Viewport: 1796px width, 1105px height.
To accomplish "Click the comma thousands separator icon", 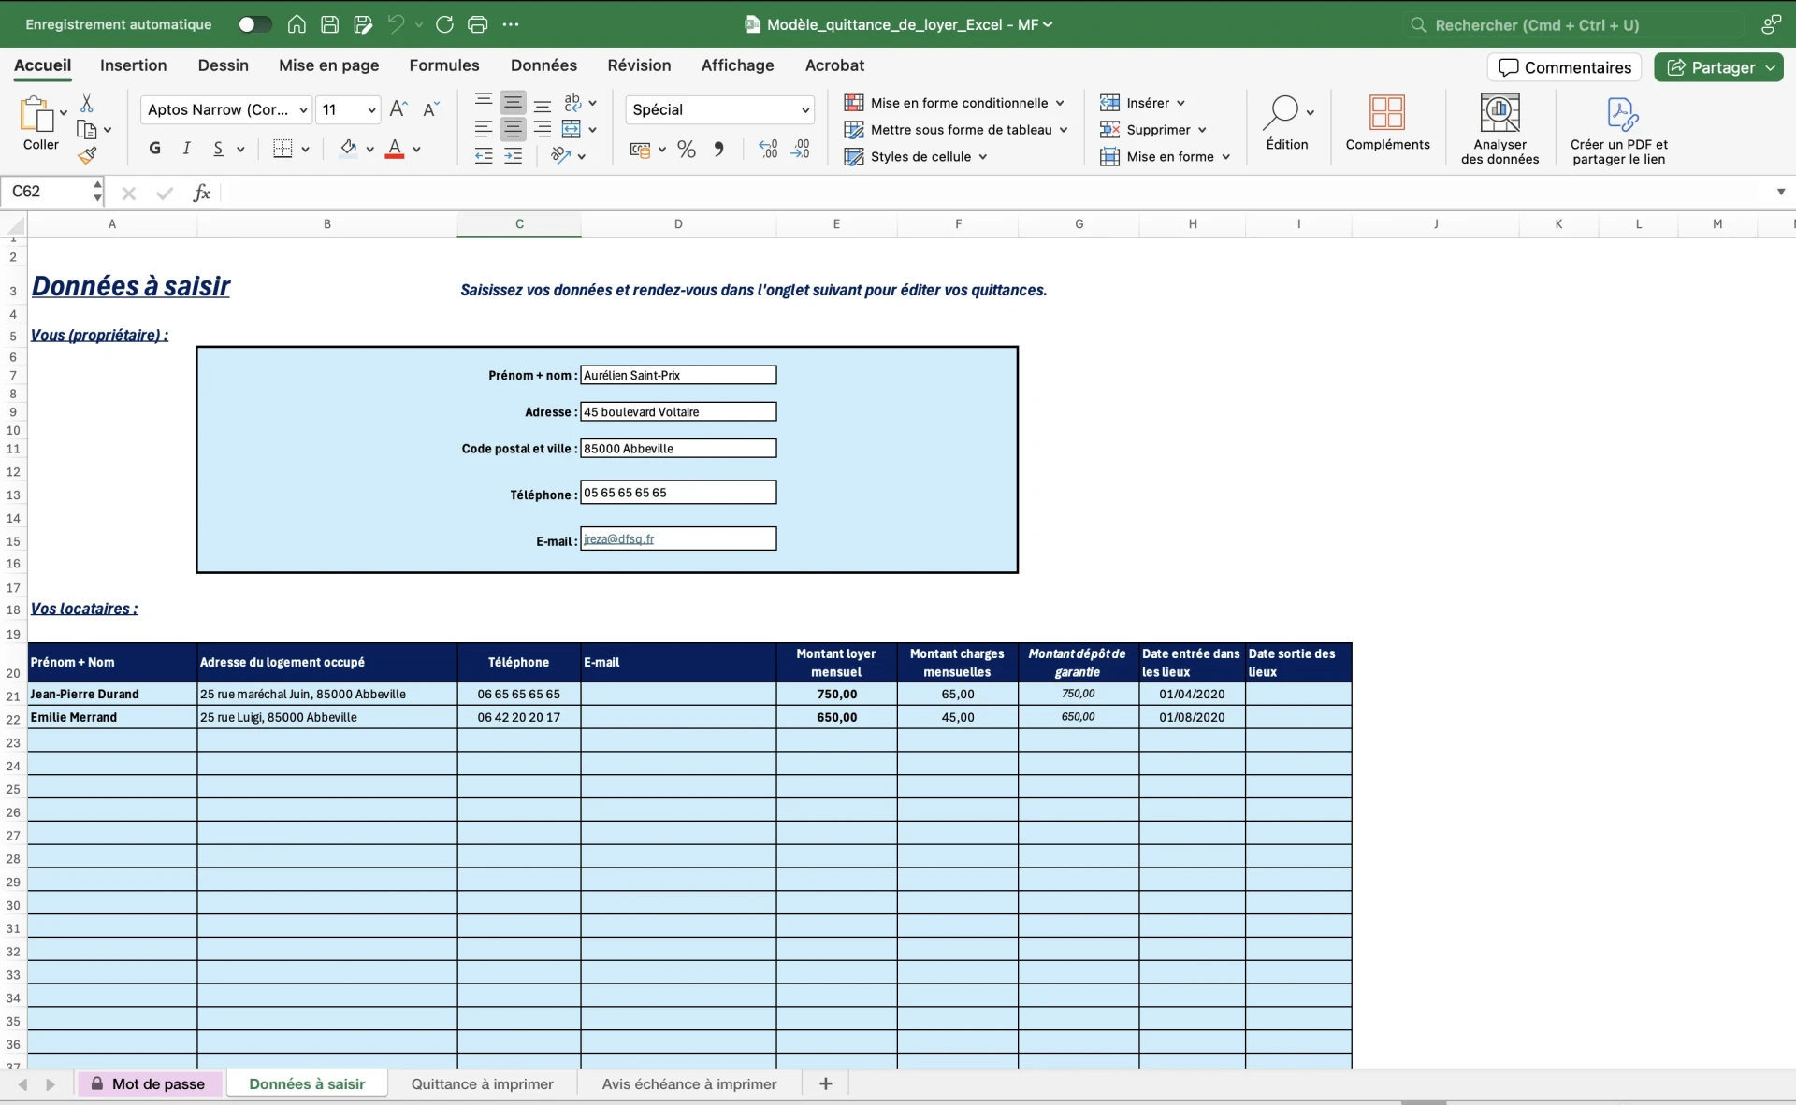I will pyautogui.click(x=718, y=149).
